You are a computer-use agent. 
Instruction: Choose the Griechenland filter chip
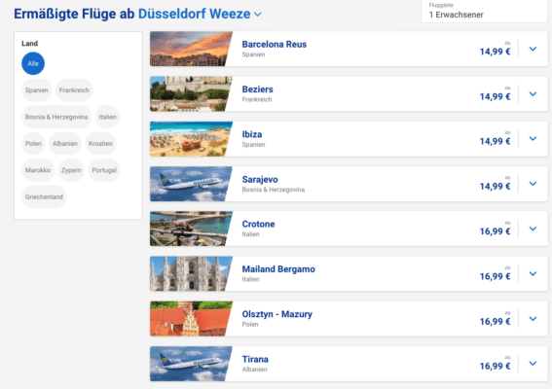pyautogui.click(x=44, y=196)
